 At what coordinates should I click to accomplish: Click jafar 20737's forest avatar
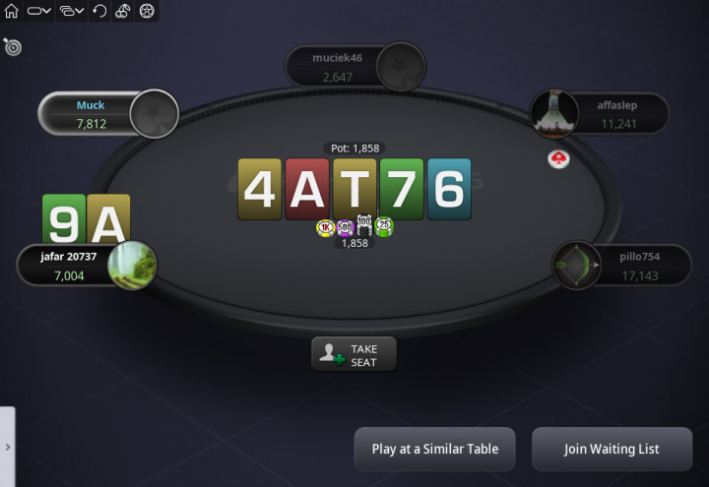coord(132,266)
